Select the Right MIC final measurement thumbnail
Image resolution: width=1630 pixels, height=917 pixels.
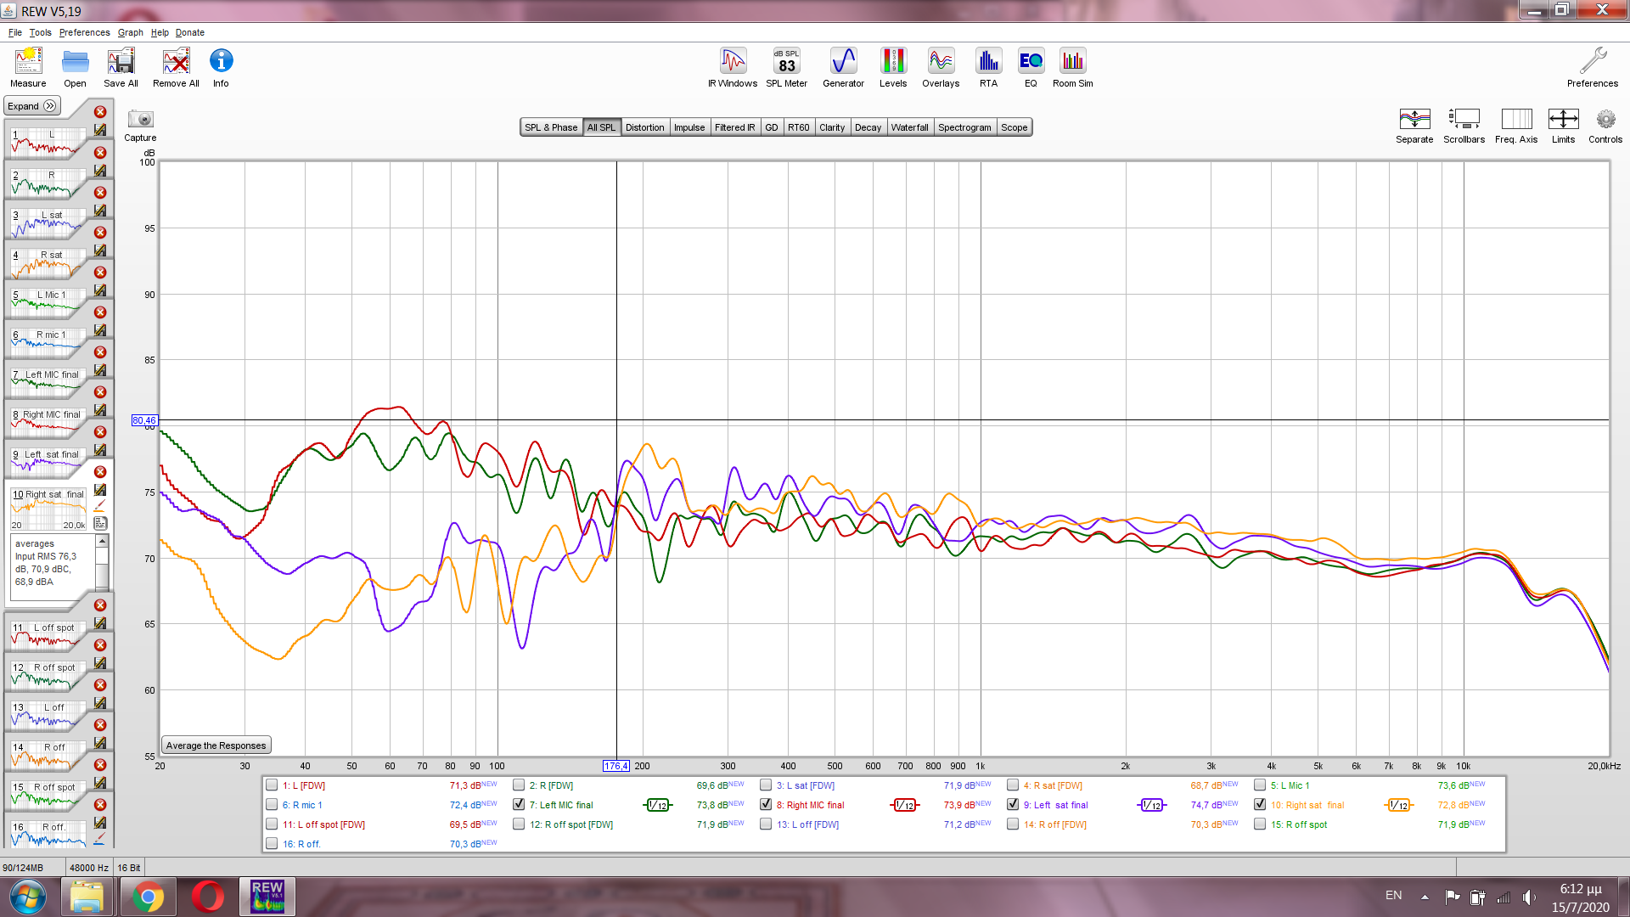point(48,423)
